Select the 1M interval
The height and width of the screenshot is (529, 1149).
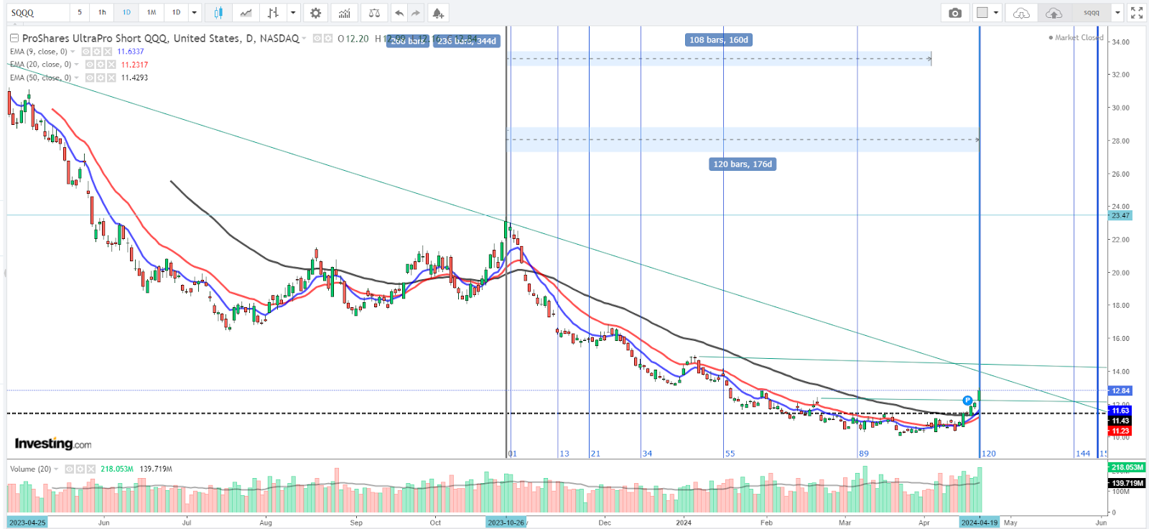152,13
